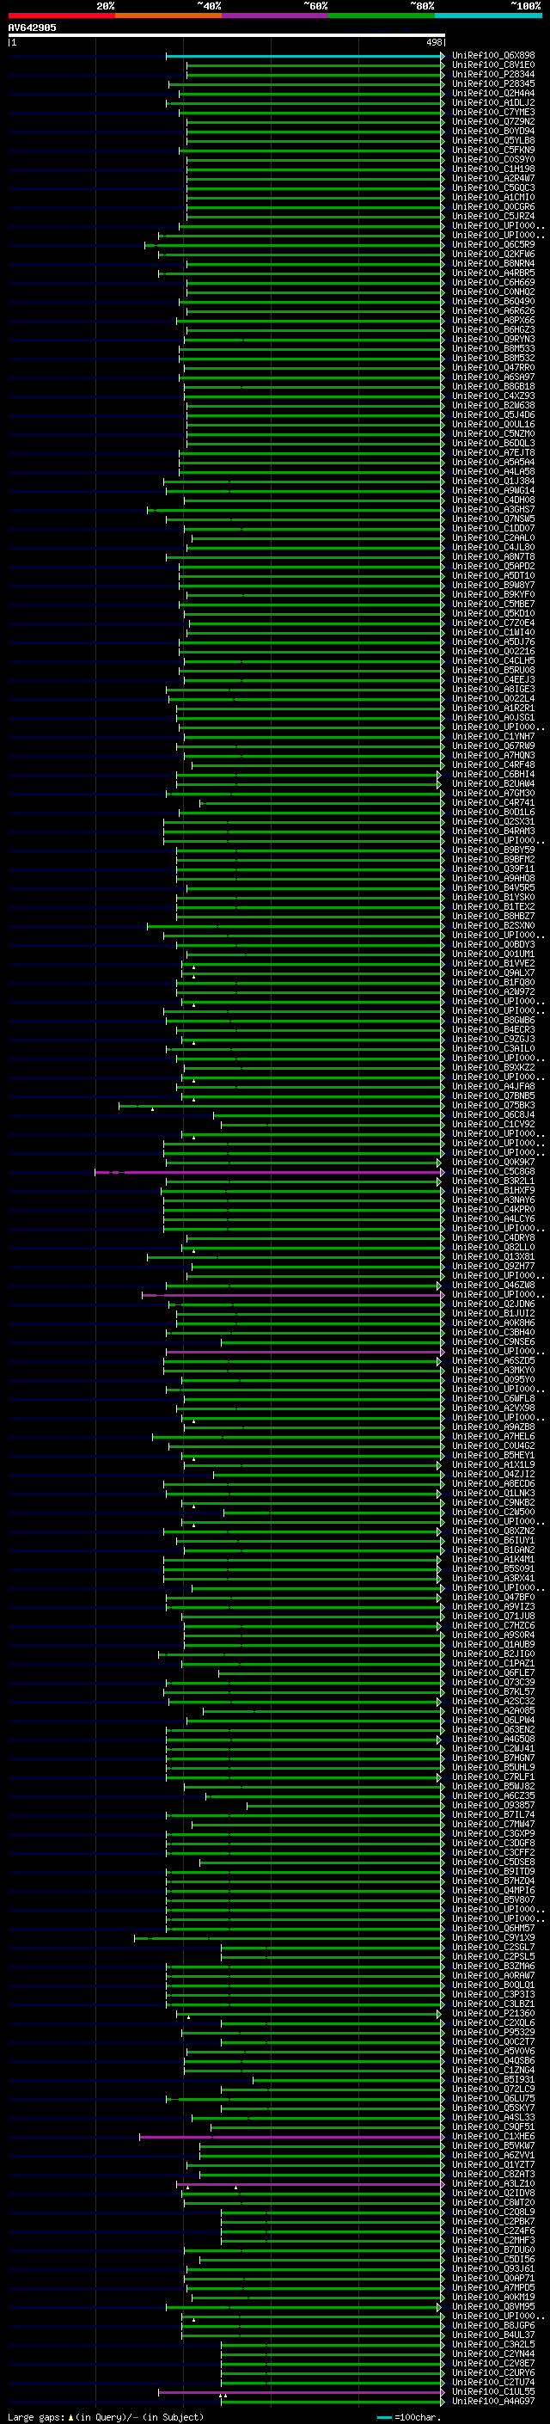Select hit UniRef100_B3R2L1

(x=493, y=1181)
